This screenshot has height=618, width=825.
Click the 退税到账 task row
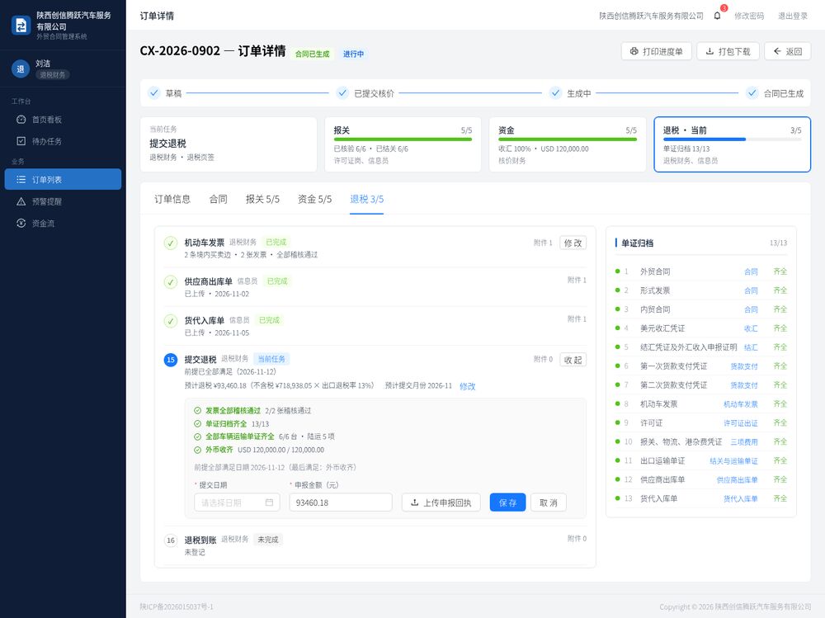(x=375, y=545)
